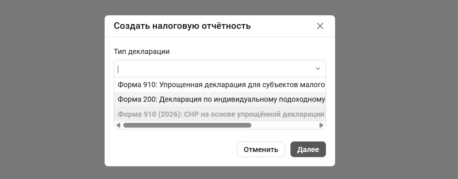This screenshot has width=458, height=179.
Task: Click the scroll-left arrow in the options list
Action: (118, 125)
